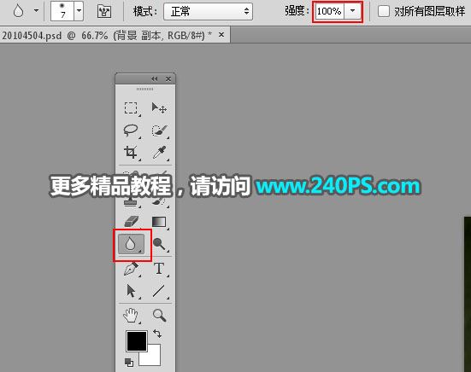This screenshot has width=471, height=372.
Task: Select the Eyedropper tool
Action: [159, 152]
